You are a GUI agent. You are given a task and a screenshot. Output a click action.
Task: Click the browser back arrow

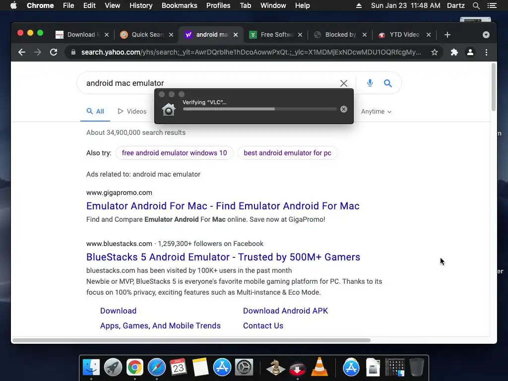[x=22, y=52]
